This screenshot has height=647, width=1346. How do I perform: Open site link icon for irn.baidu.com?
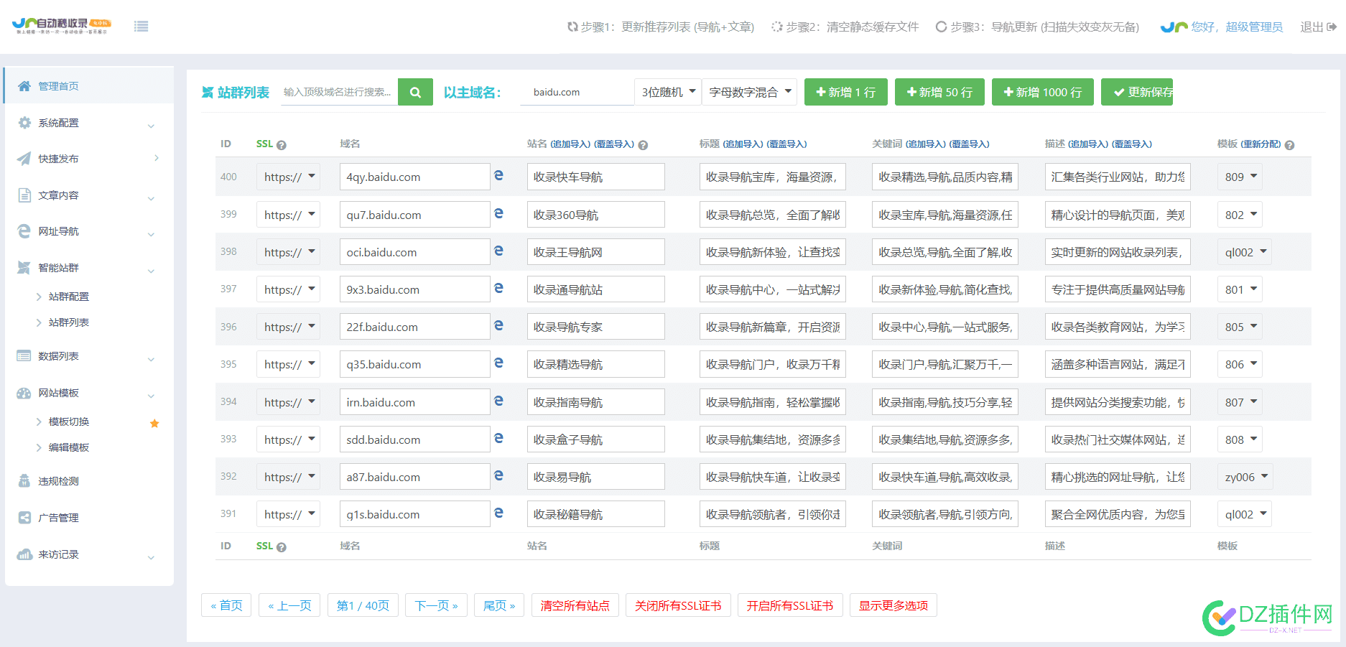[x=498, y=401]
